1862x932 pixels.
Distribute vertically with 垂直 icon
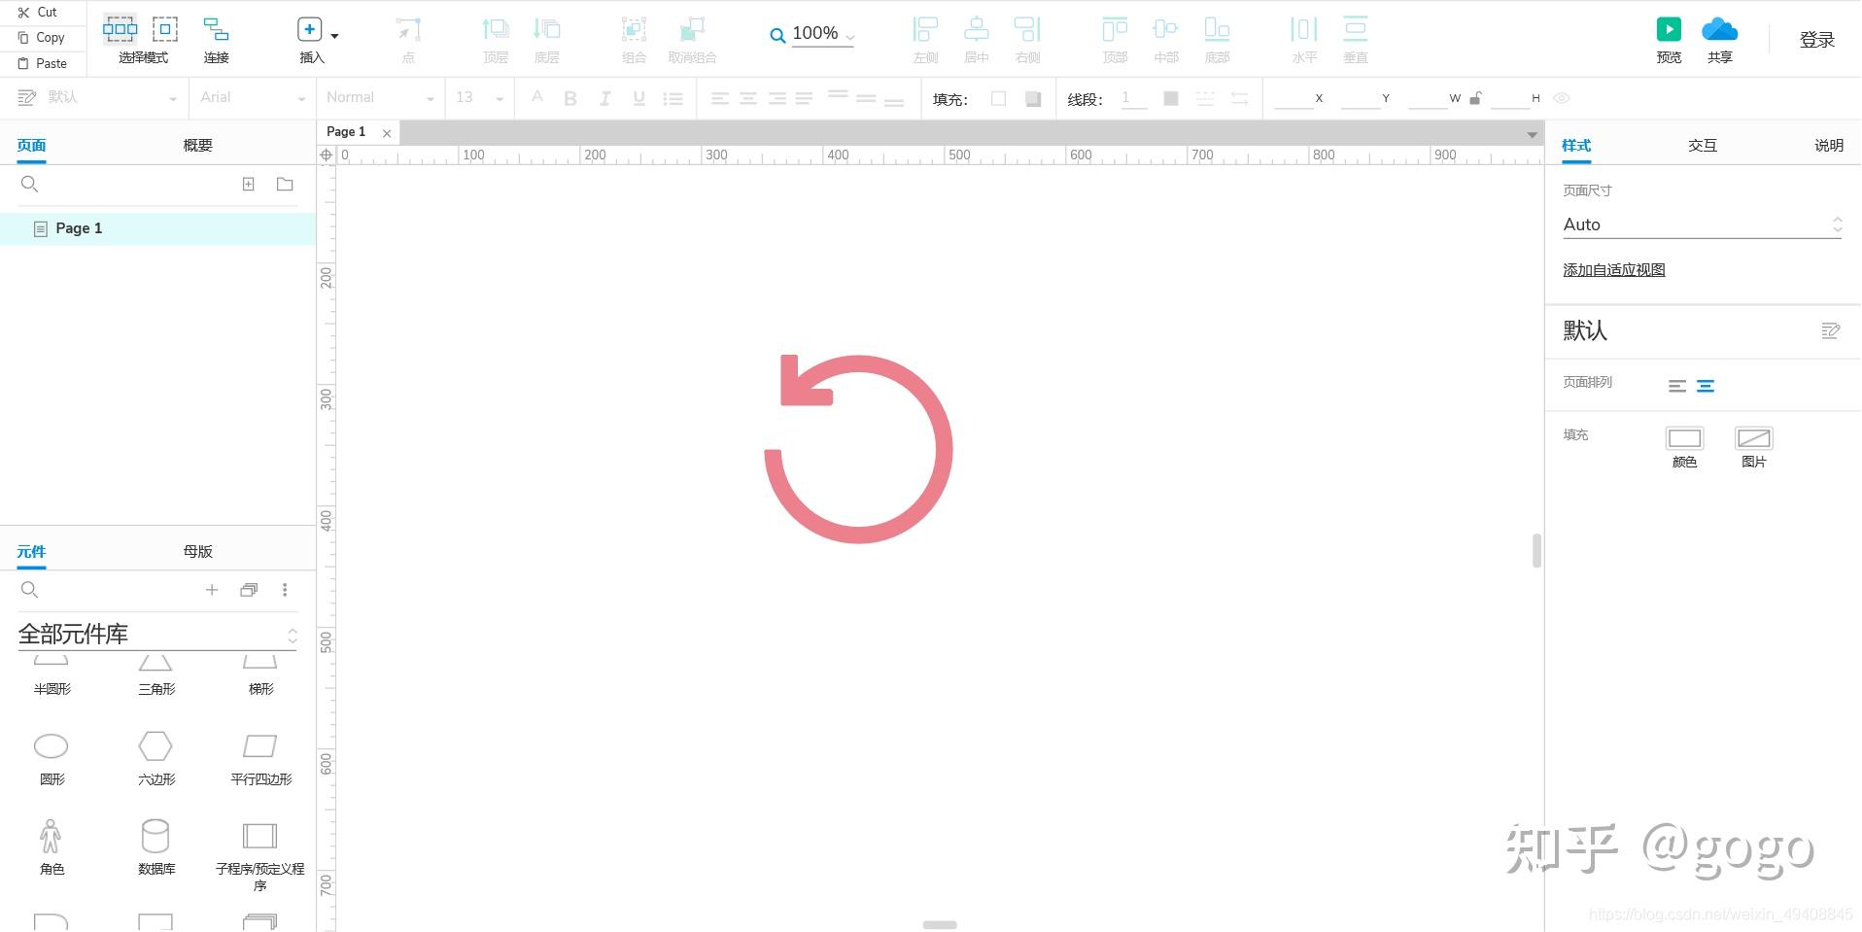[1356, 29]
